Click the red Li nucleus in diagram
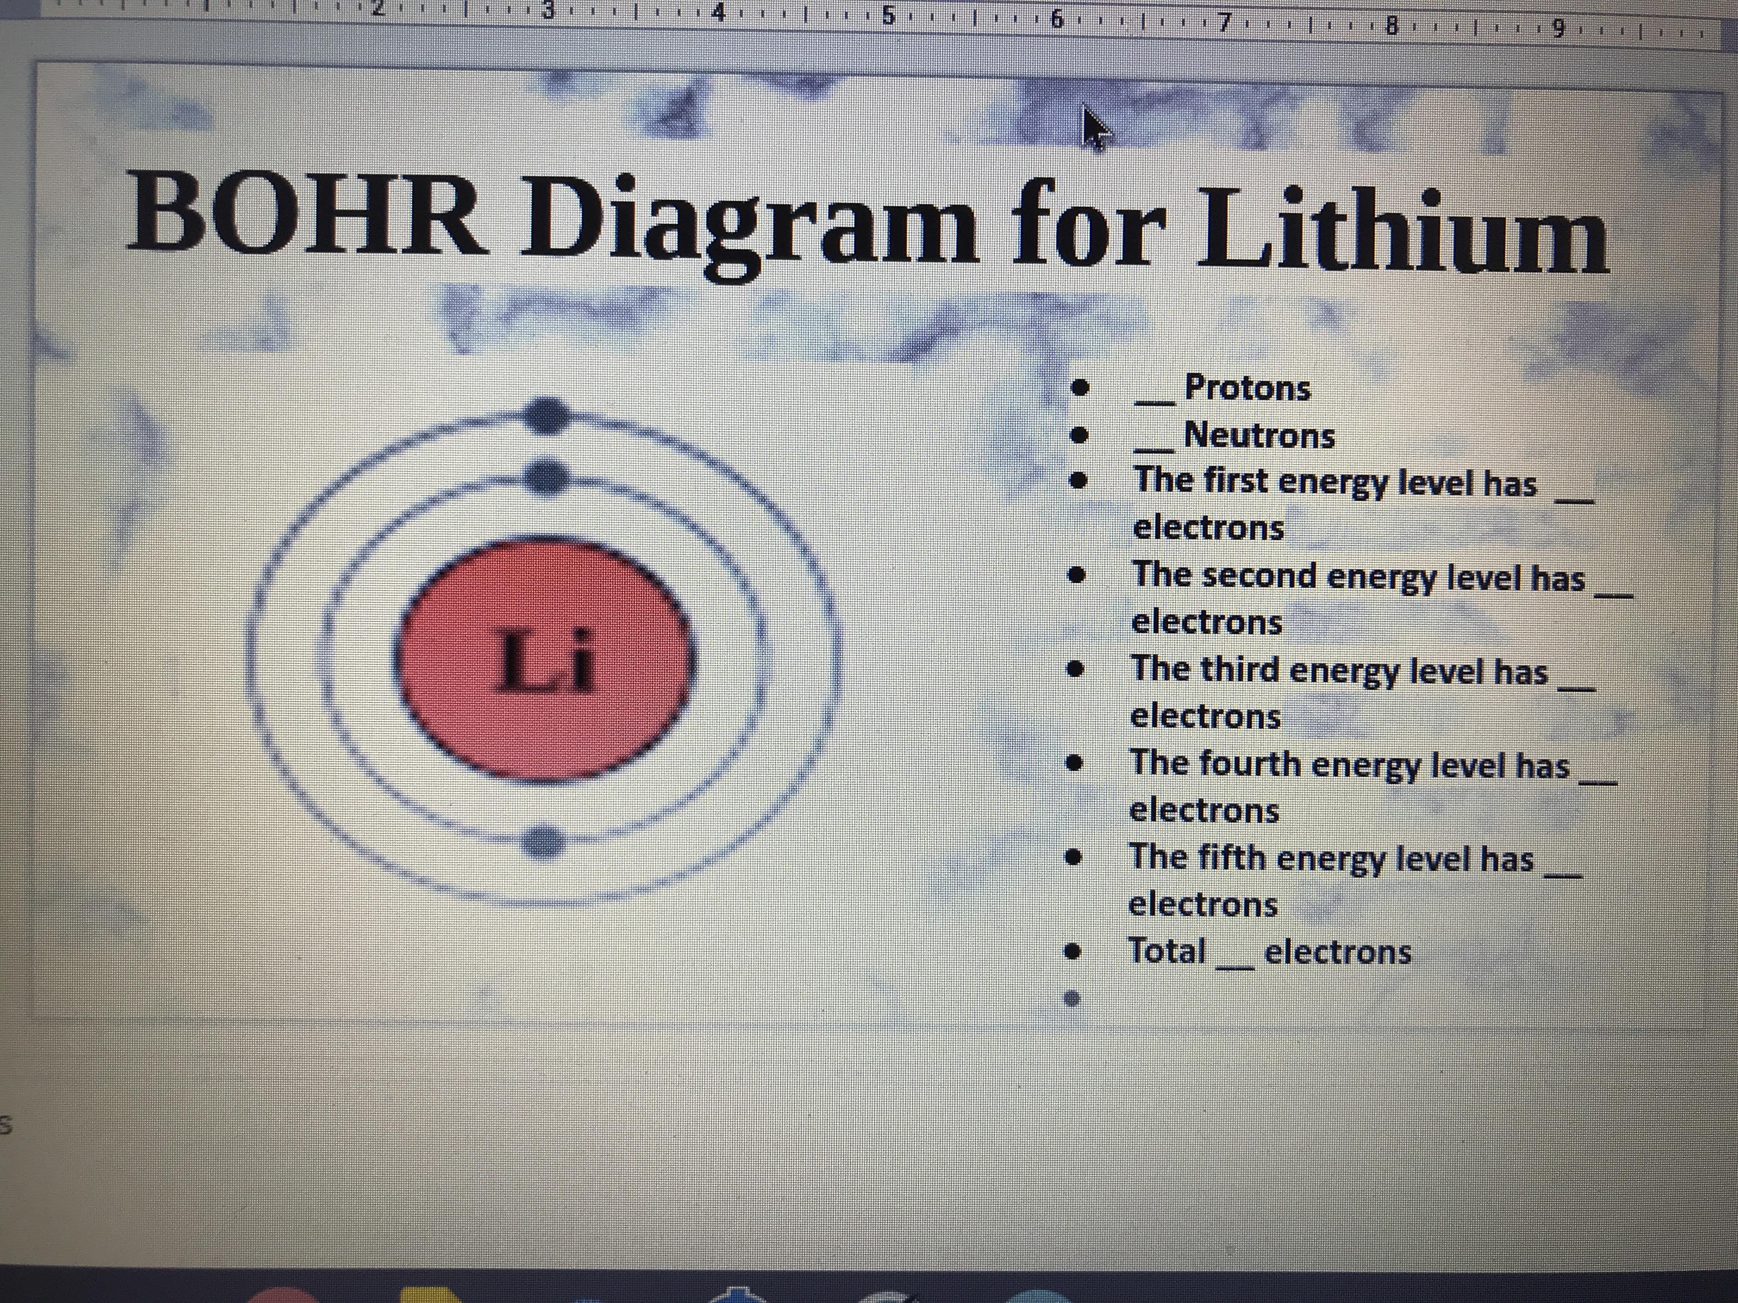Screen dimensions: 1738x1303 tap(545, 661)
